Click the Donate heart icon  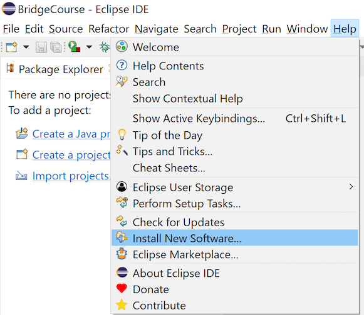(122, 289)
